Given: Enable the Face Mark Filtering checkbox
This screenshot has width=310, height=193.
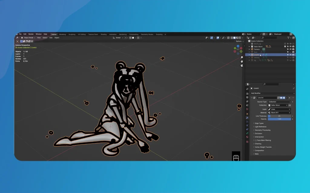Looking at the screenshot, I should click(x=256, y=141).
